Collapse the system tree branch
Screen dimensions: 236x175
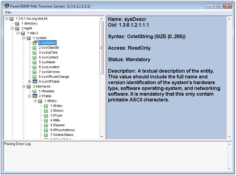pyautogui.click(x=24, y=38)
